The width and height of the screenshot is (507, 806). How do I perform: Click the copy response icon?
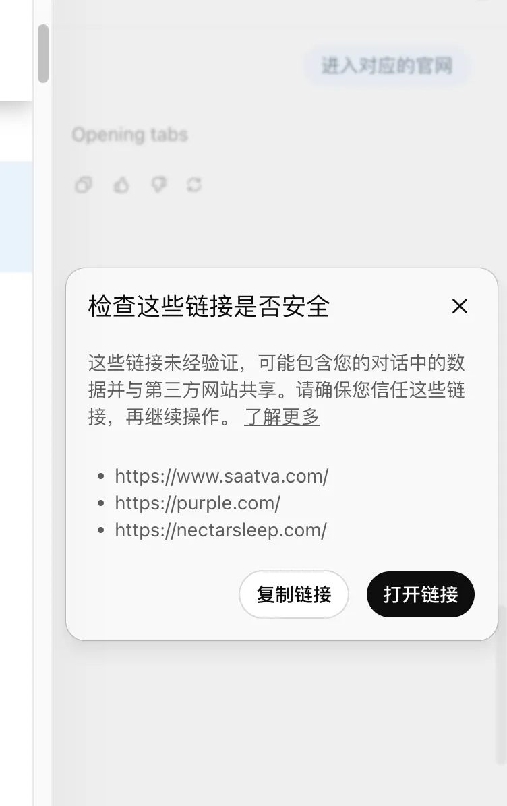(84, 185)
